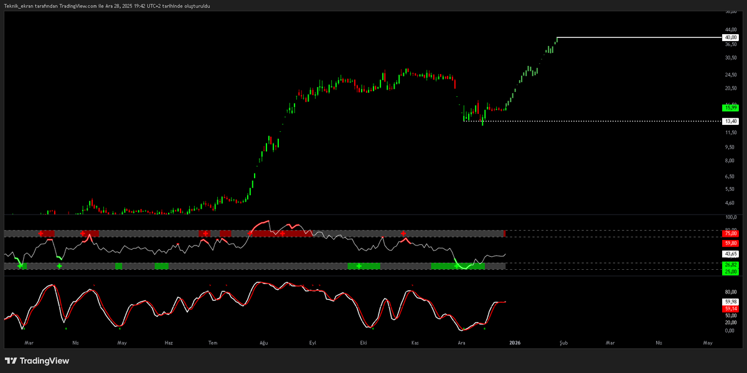Click the Ara month label

461,343
